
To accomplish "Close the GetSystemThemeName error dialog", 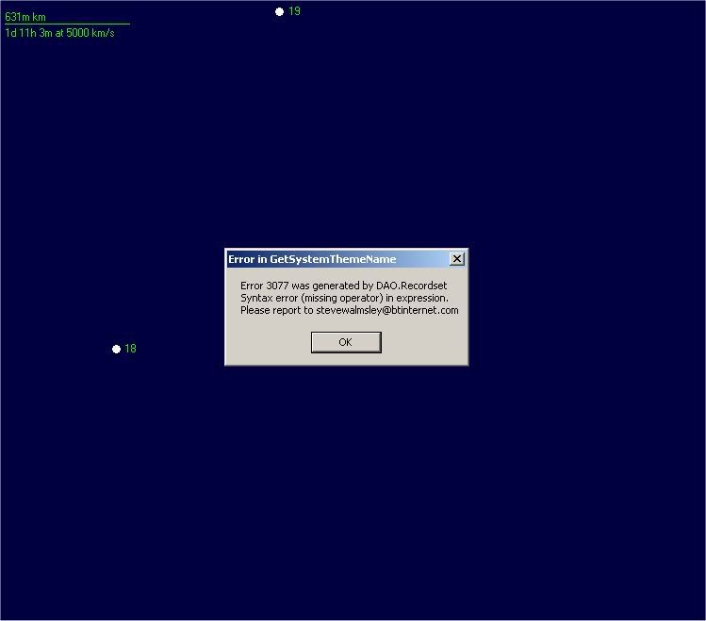I will pyautogui.click(x=456, y=259).
